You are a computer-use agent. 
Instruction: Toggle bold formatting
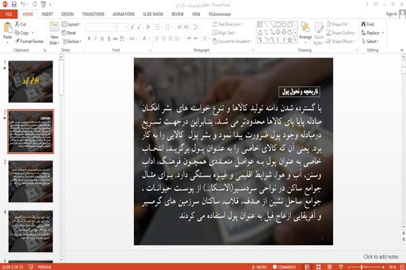click(x=89, y=39)
